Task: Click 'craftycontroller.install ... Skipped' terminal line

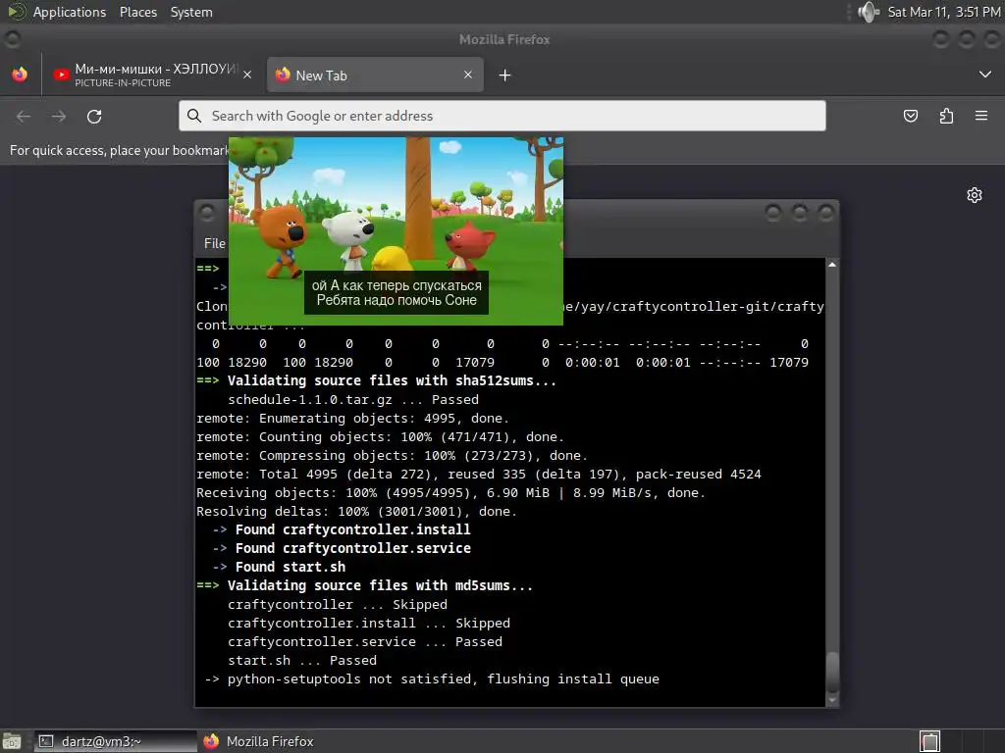Action: click(x=369, y=624)
